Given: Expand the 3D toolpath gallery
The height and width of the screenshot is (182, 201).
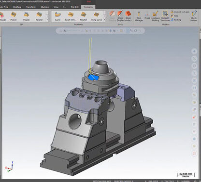Looking at the screenshot, I should [x=47, y=20].
